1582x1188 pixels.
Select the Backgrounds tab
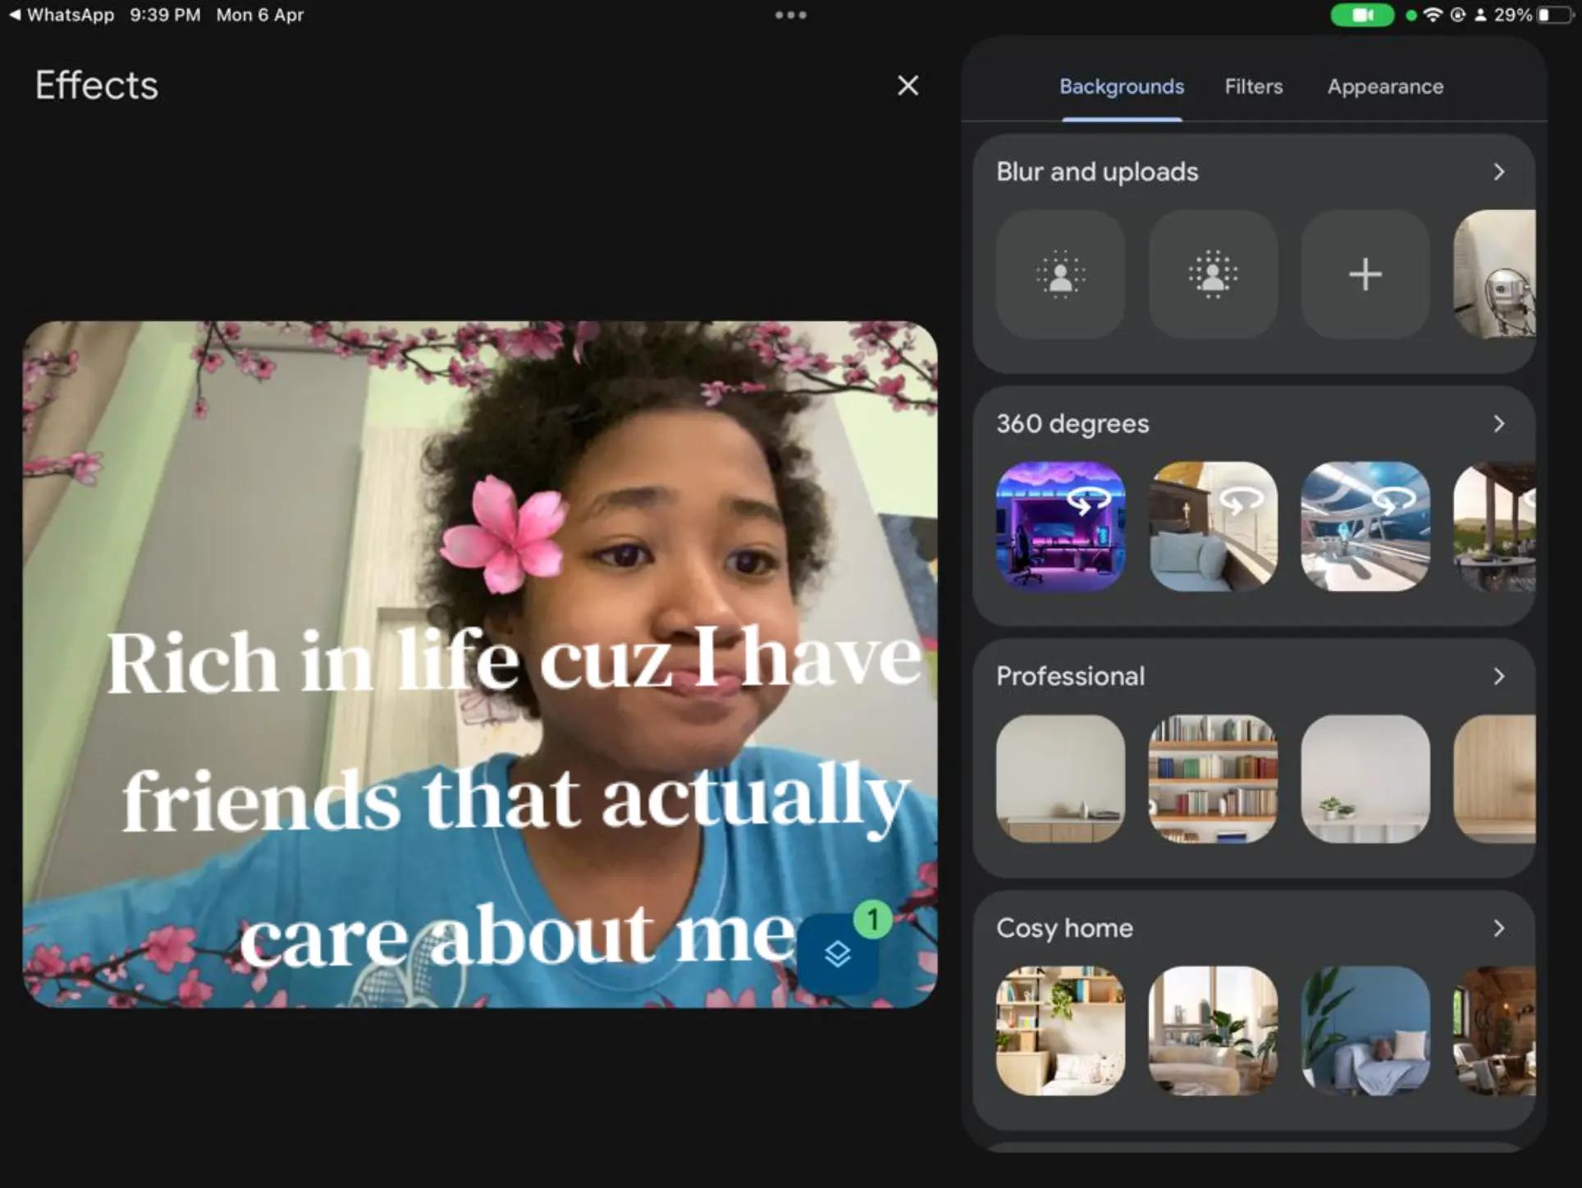pos(1122,86)
